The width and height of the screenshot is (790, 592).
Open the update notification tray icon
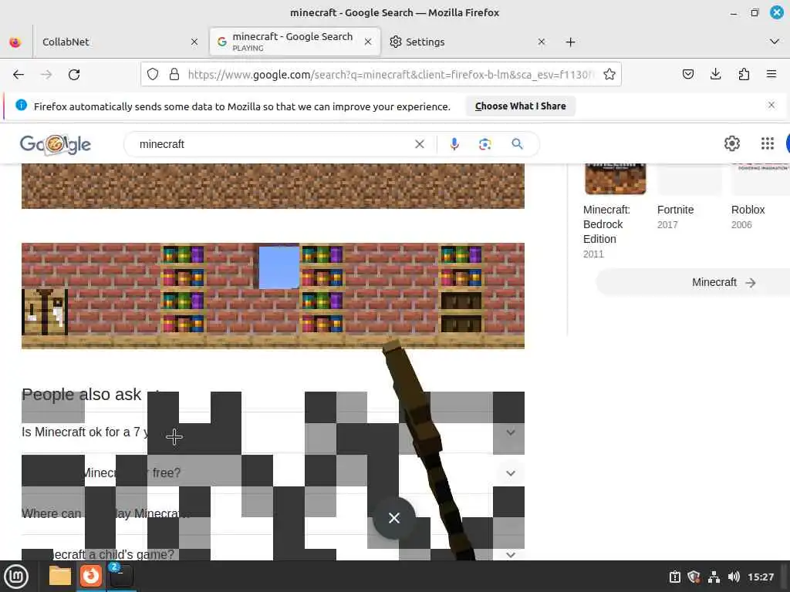point(674,577)
